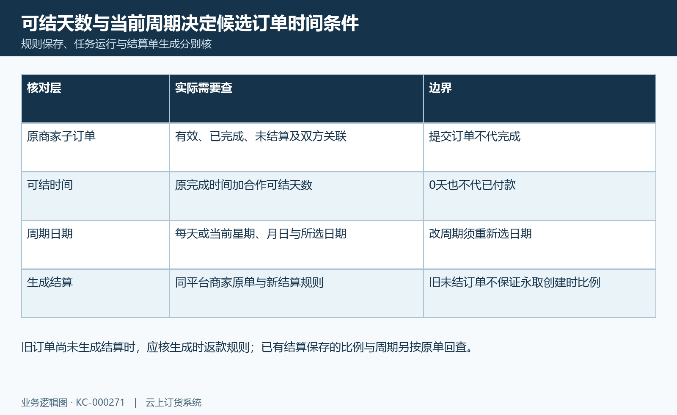Click the title 可结天数与当前周期决定候选订单时间条件
This screenshot has height=415, width=677.
190,23
